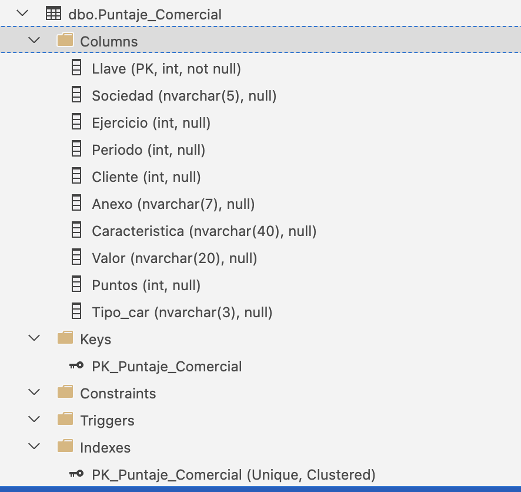The image size is (521, 492).
Task: Click the Constraints folder icon
Action: (65, 392)
